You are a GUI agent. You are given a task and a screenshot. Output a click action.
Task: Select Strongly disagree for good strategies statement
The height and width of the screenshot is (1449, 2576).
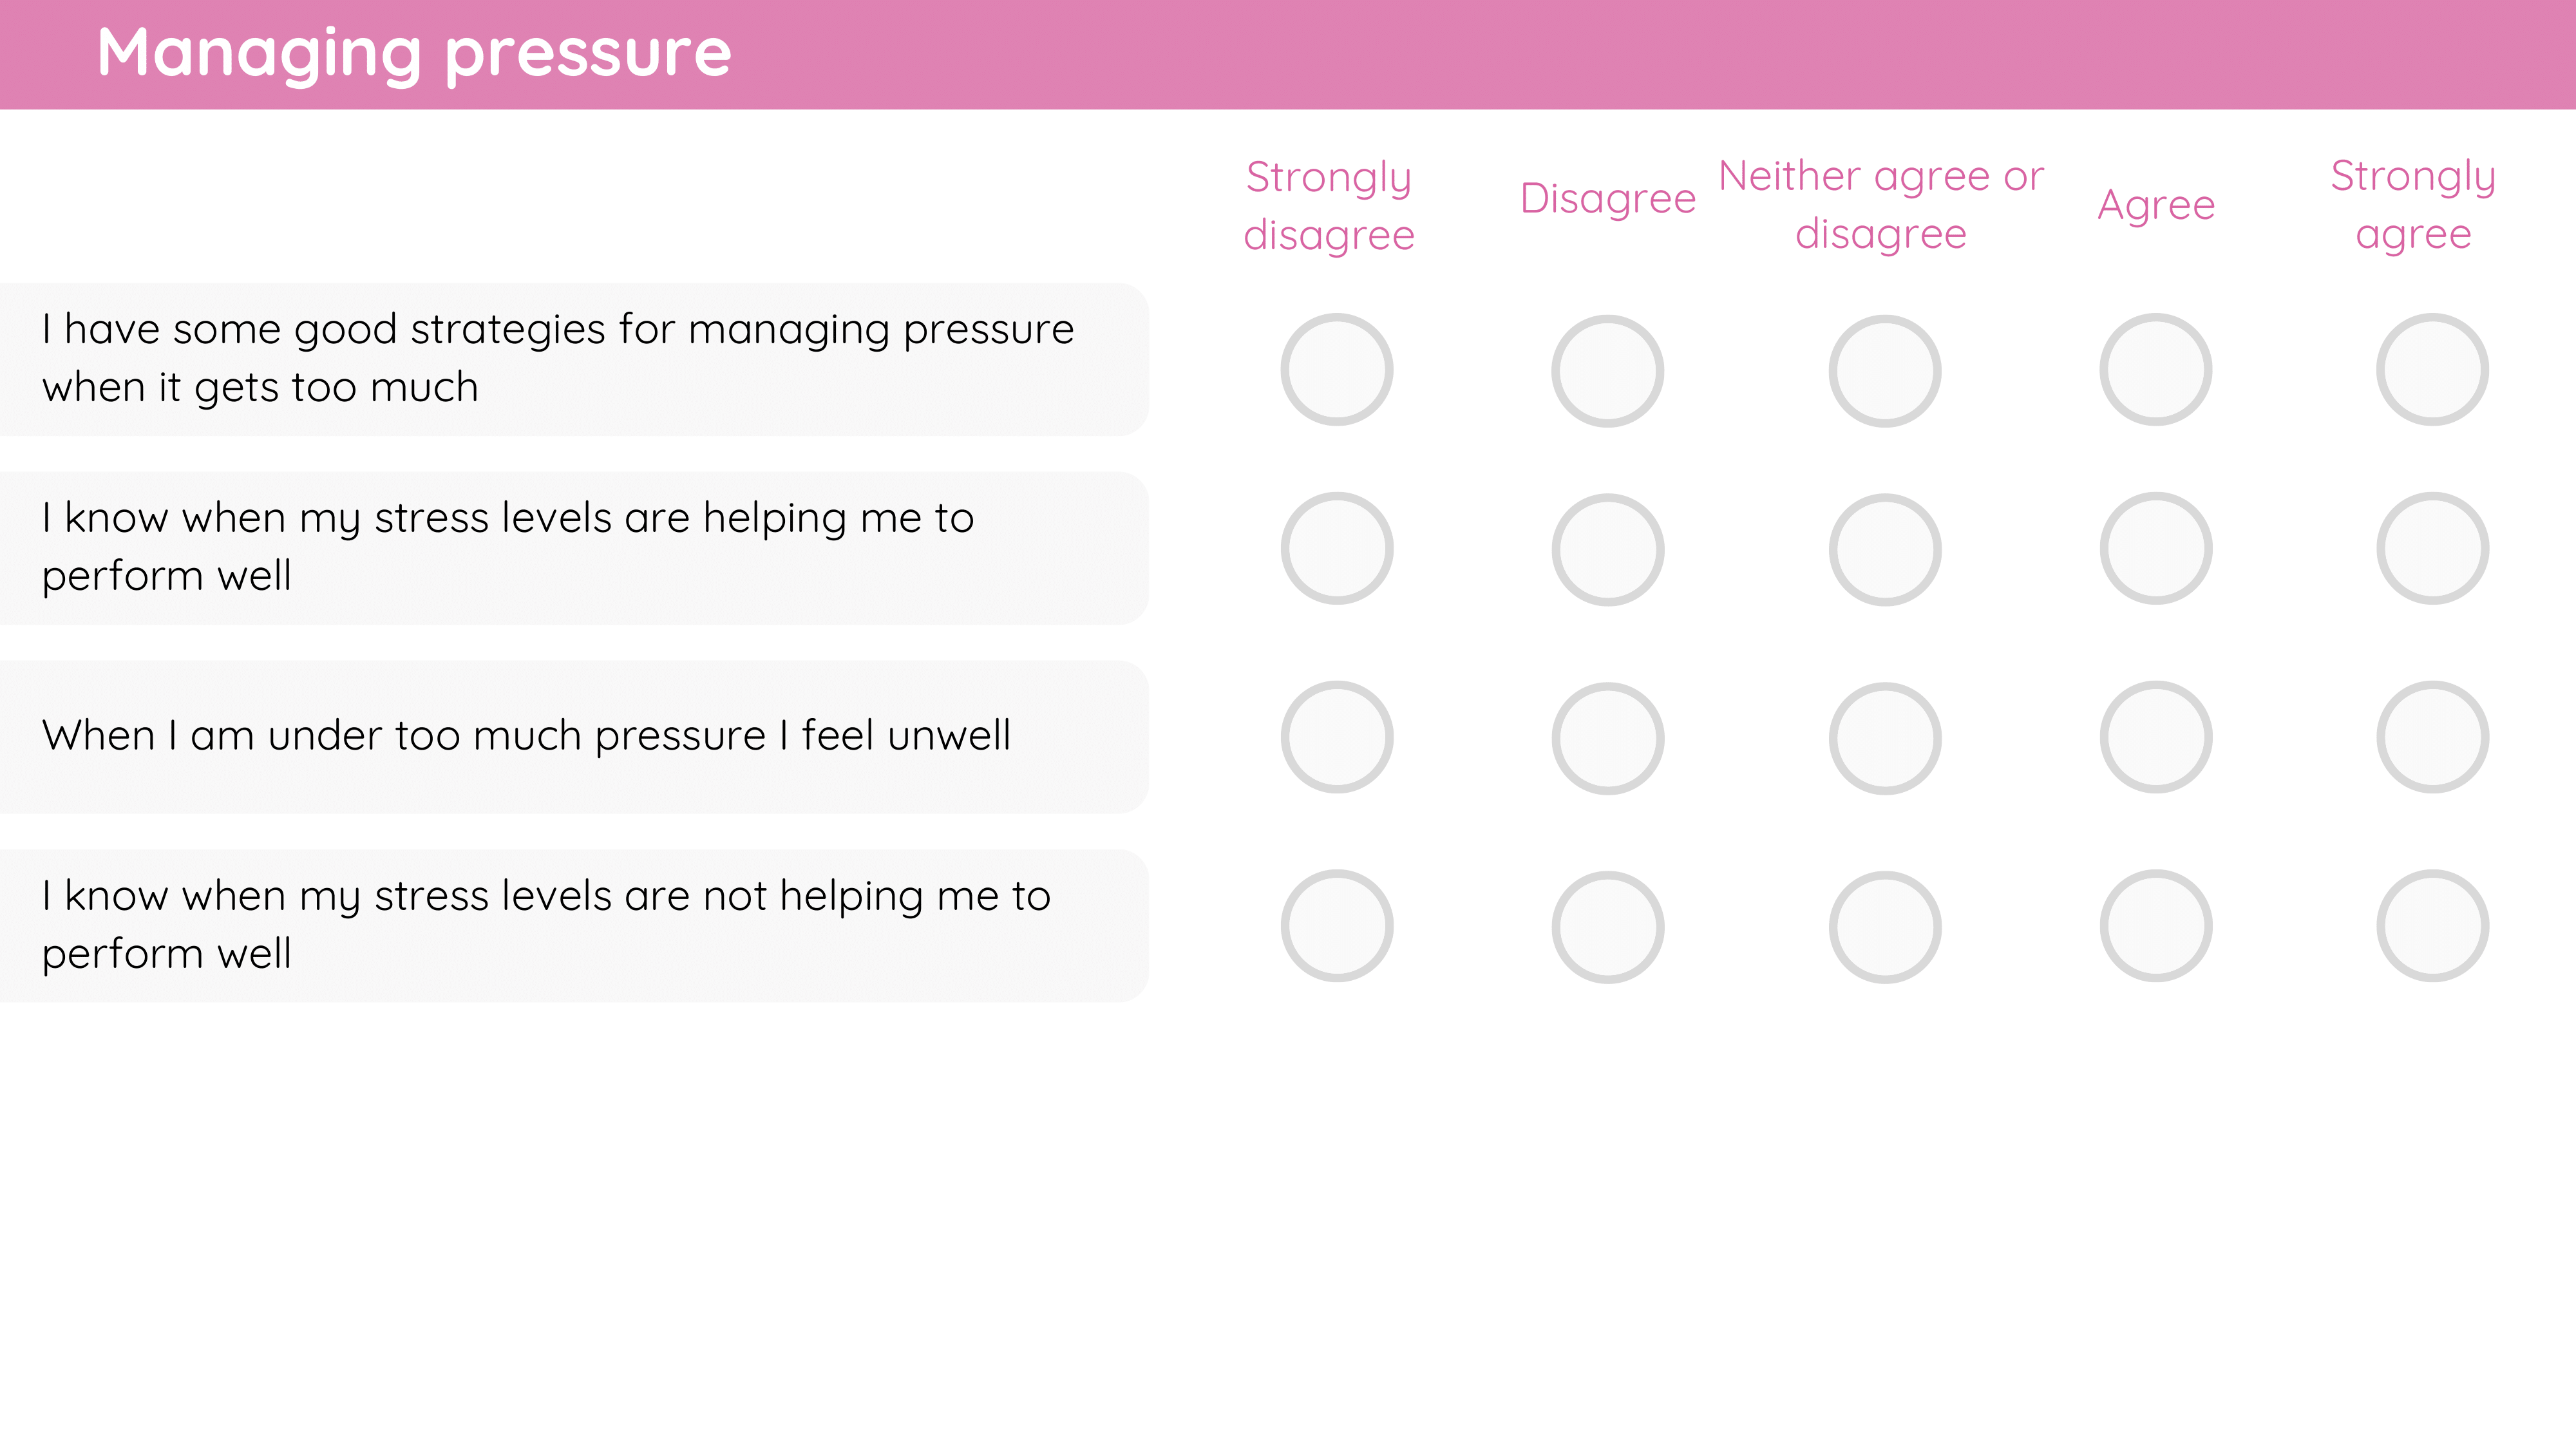point(1337,370)
